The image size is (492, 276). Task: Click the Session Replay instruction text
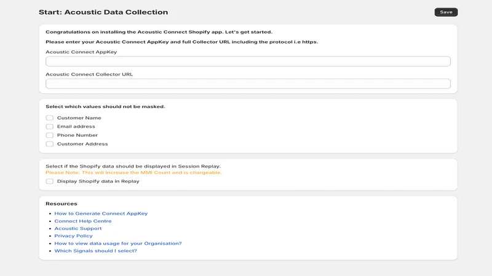[133, 166]
